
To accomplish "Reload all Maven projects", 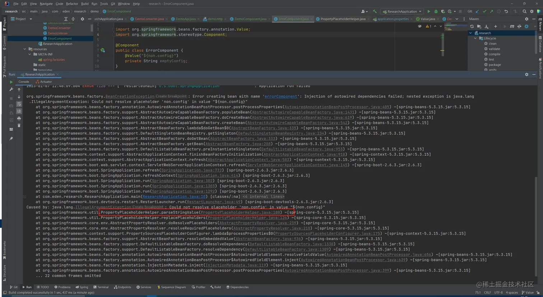I will tap(472, 27).
